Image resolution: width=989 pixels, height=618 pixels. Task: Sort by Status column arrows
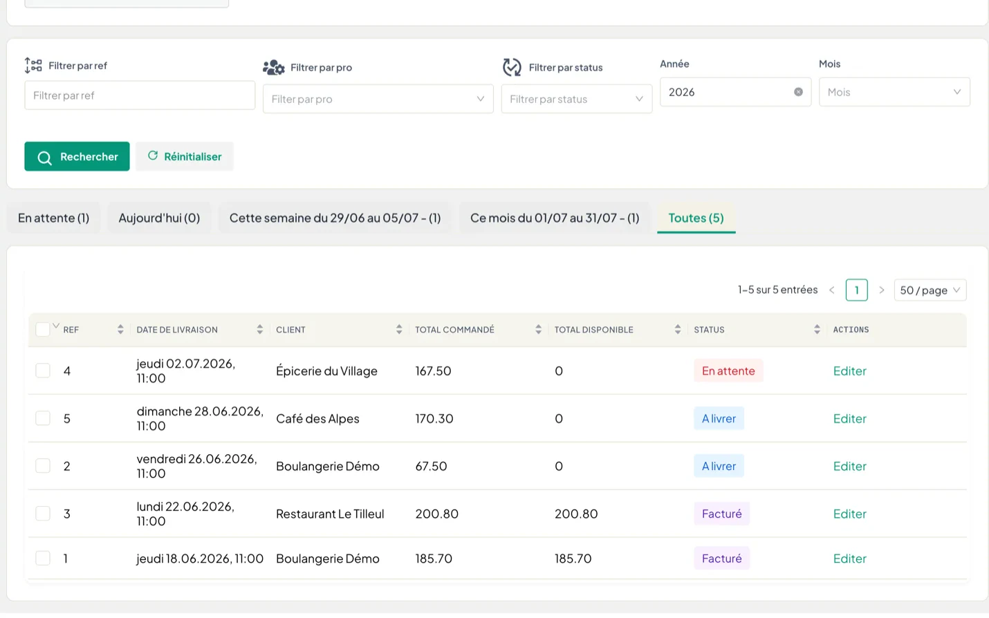pos(817,330)
